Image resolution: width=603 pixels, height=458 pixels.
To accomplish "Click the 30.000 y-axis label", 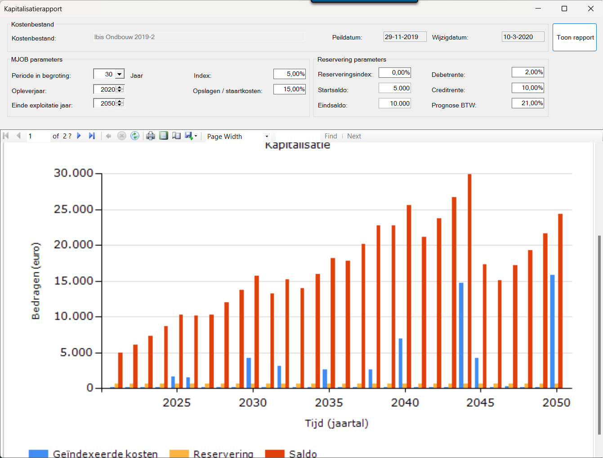I will tap(73, 173).
